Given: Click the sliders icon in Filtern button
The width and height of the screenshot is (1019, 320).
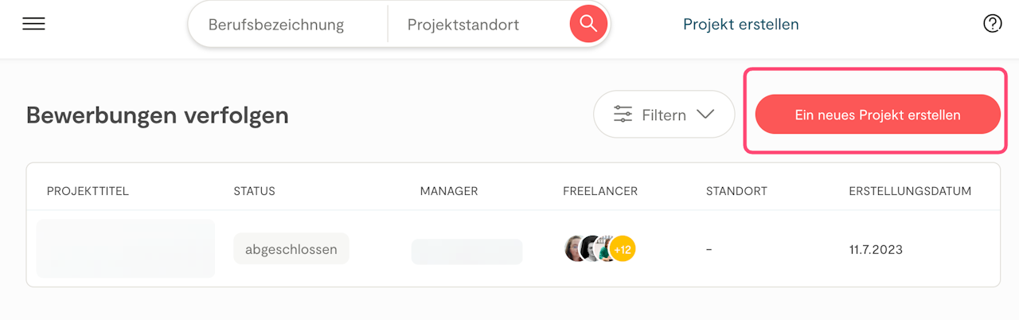Looking at the screenshot, I should point(623,115).
